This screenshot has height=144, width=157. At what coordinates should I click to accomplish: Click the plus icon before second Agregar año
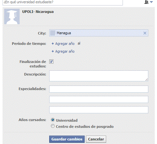[53, 51]
